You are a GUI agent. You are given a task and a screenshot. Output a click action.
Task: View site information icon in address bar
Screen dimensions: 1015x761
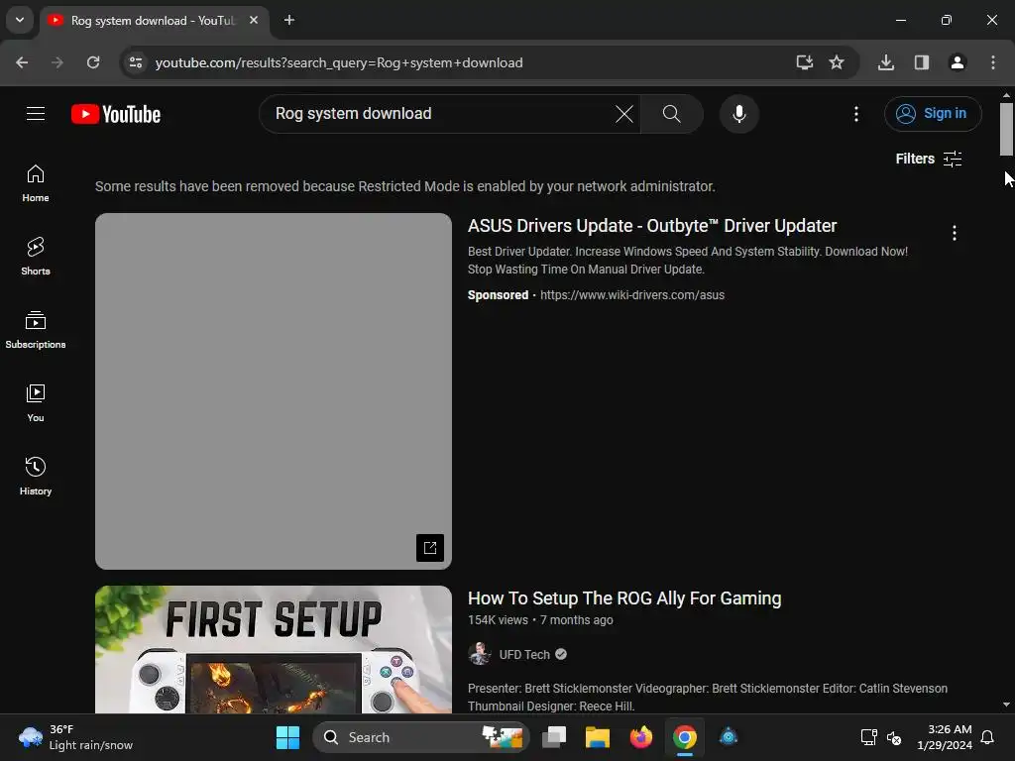[136, 62]
